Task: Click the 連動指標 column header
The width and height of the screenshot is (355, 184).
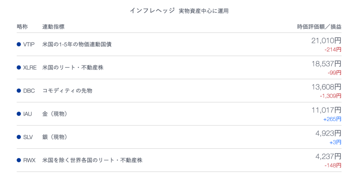Action: [x=53, y=27]
